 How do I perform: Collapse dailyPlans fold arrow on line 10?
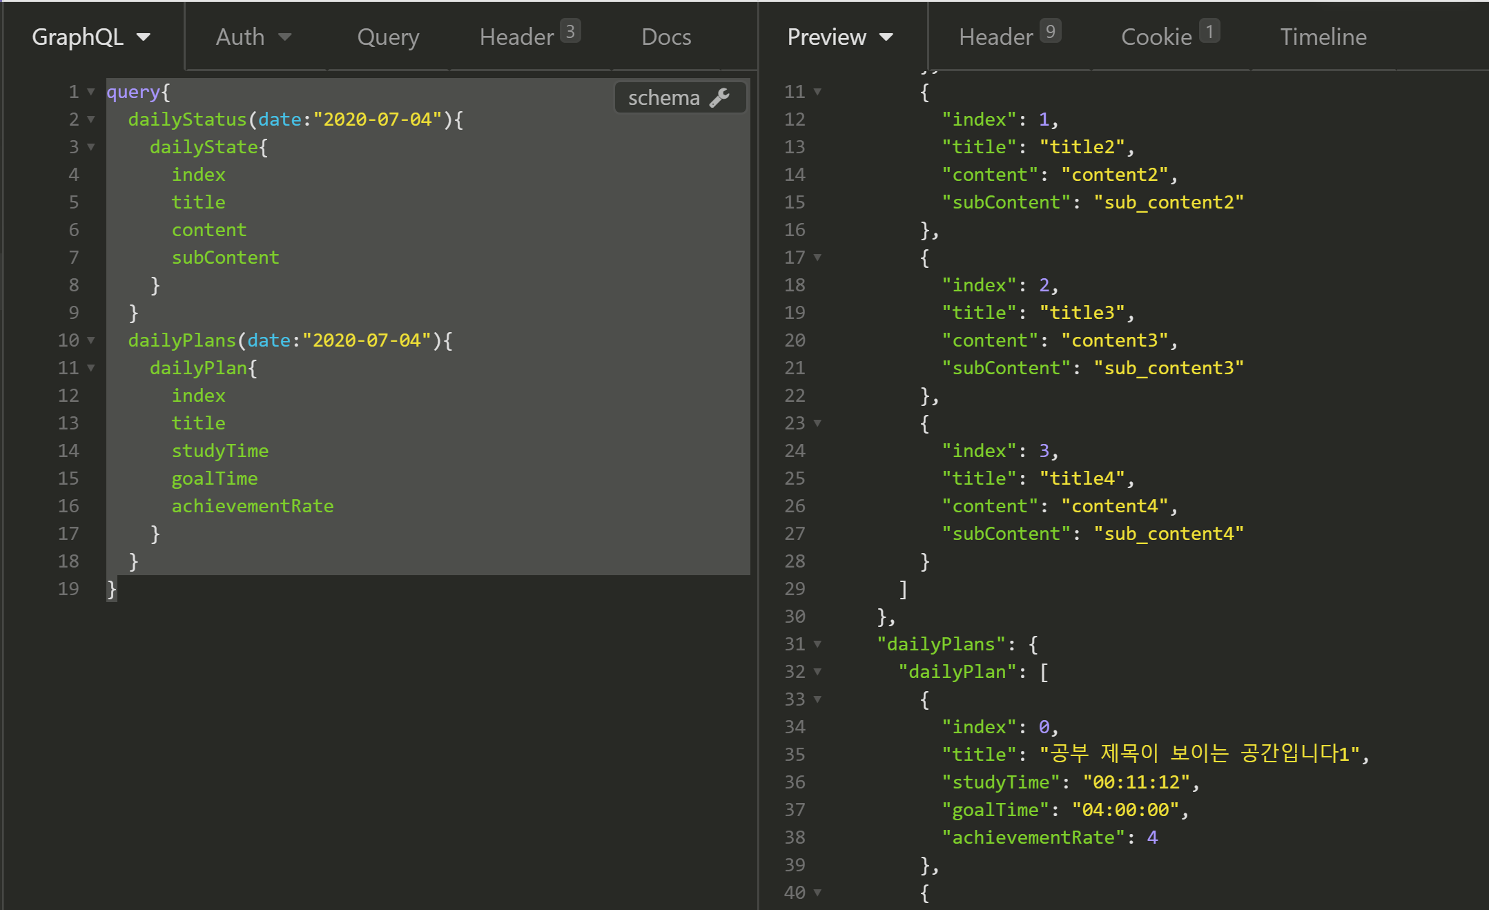(90, 340)
